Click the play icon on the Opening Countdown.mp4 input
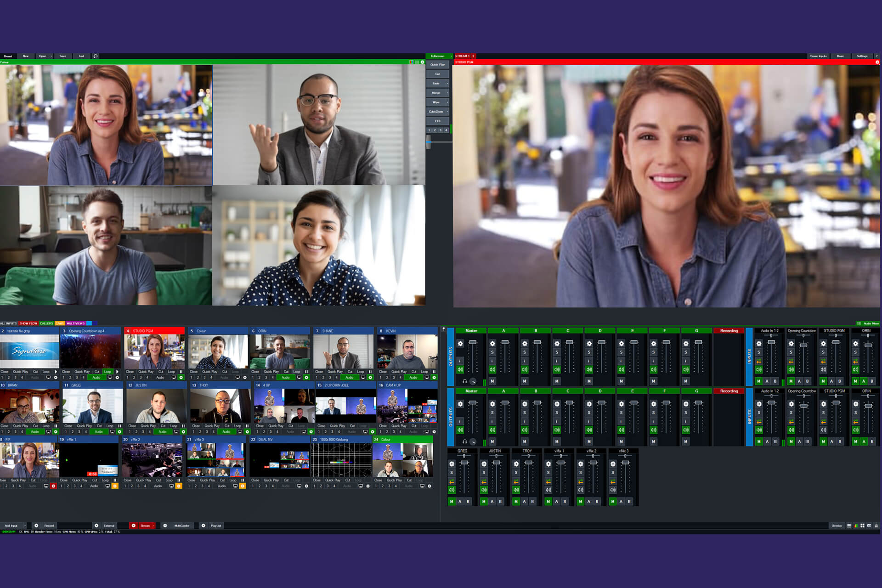Viewport: 882px width, 588px height. [117, 372]
